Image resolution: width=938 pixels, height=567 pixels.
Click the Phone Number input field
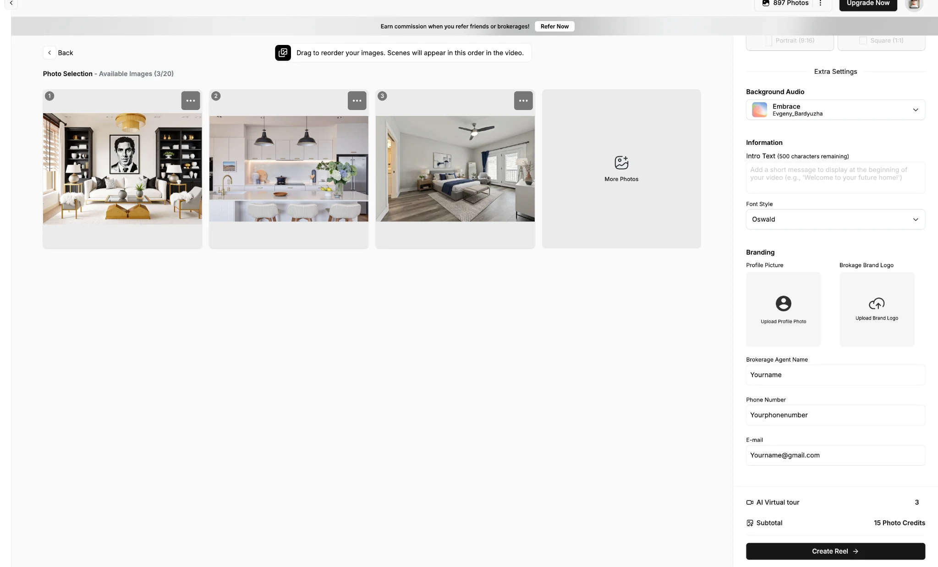835,415
